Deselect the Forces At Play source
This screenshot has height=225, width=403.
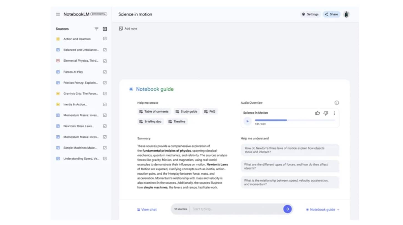click(105, 72)
